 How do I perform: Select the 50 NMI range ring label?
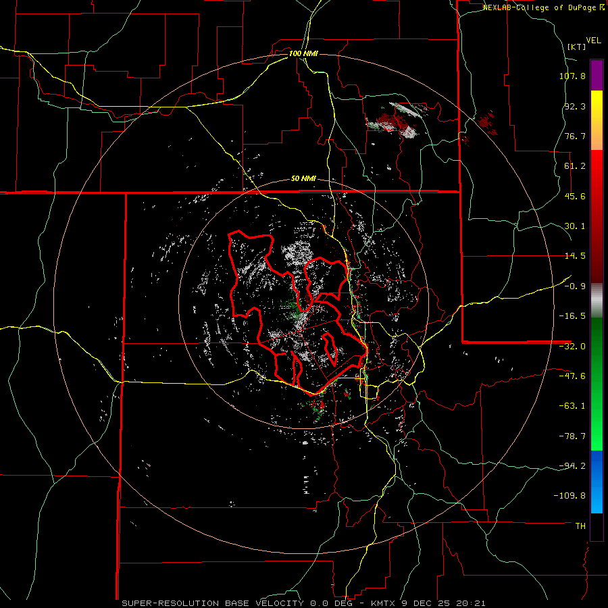[x=303, y=179]
